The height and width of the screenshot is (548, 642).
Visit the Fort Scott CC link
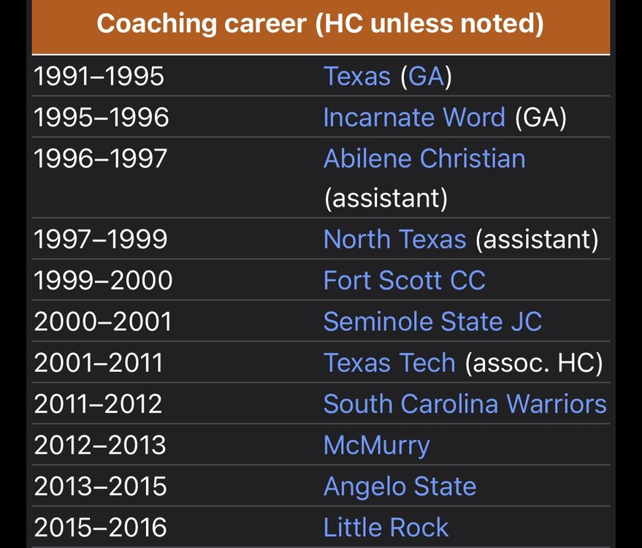404,281
